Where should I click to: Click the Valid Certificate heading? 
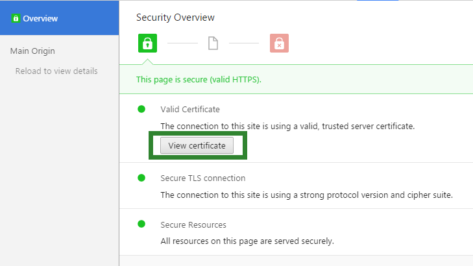tap(190, 109)
